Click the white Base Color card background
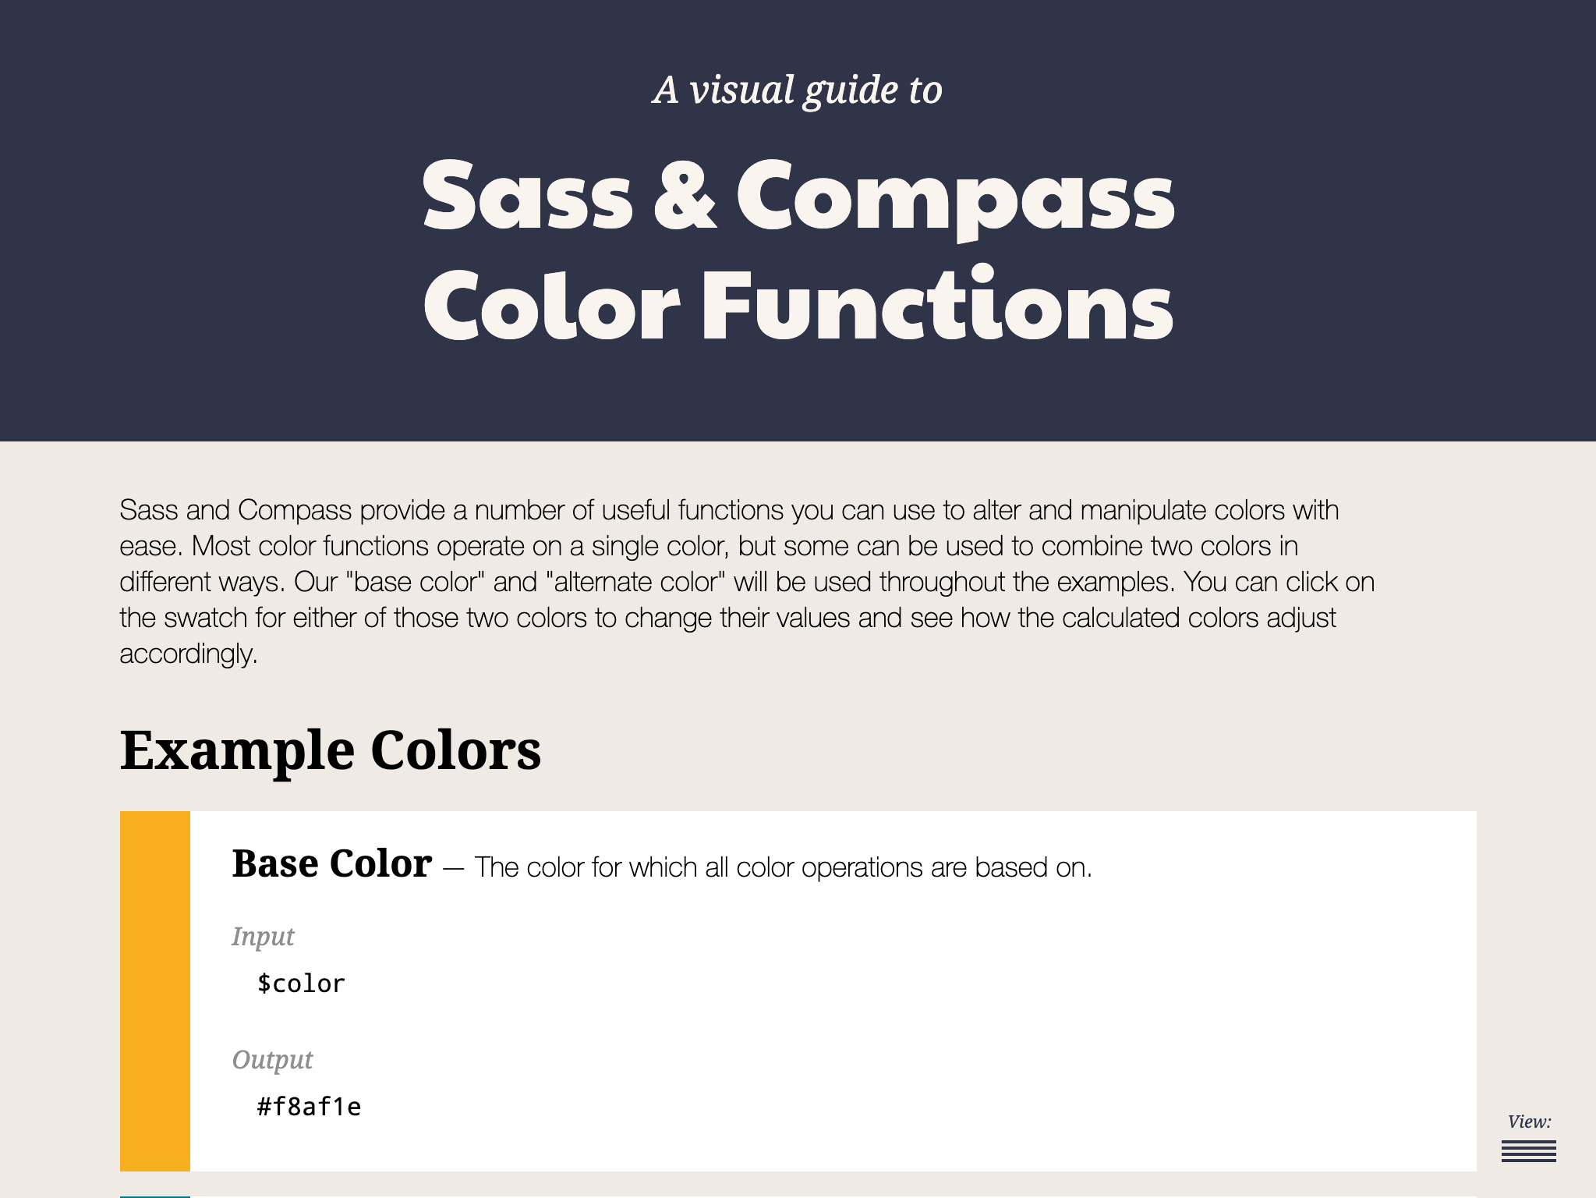This screenshot has height=1198, width=1596. pos(833,991)
